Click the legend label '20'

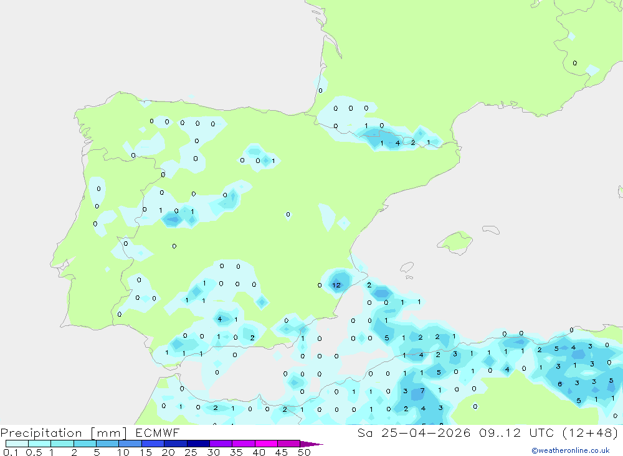(168, 452)
